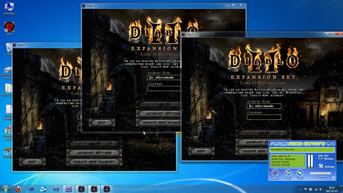
Task: Stop the Replay Video Capture recording
Action: tap(275, 173)
